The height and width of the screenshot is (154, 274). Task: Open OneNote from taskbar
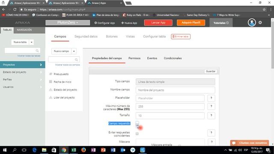coord(93,150)
